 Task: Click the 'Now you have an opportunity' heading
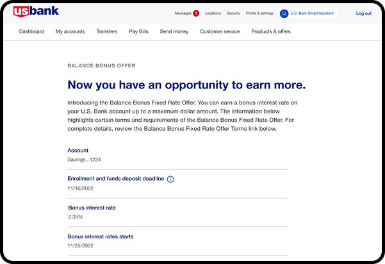[186, 85]
